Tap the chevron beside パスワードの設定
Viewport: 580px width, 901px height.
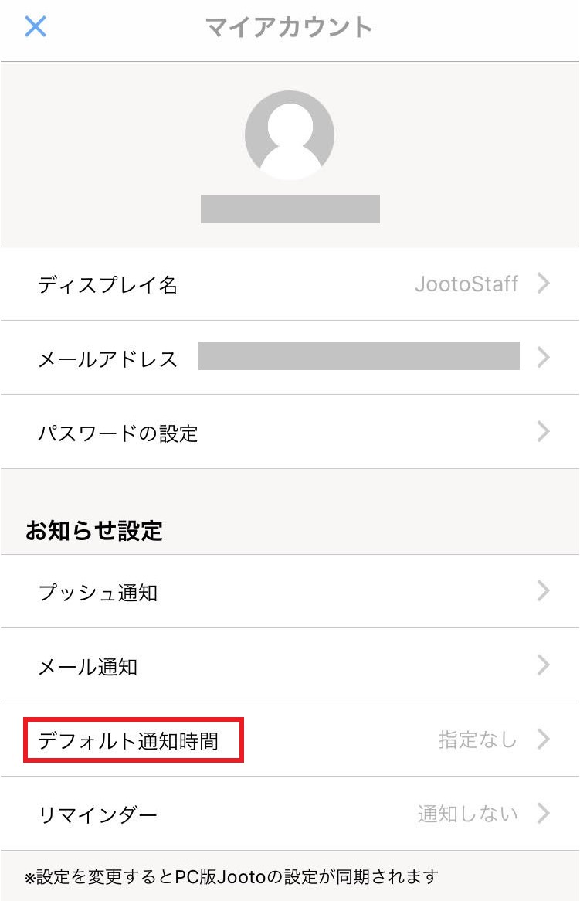click(x=544, y=431)
